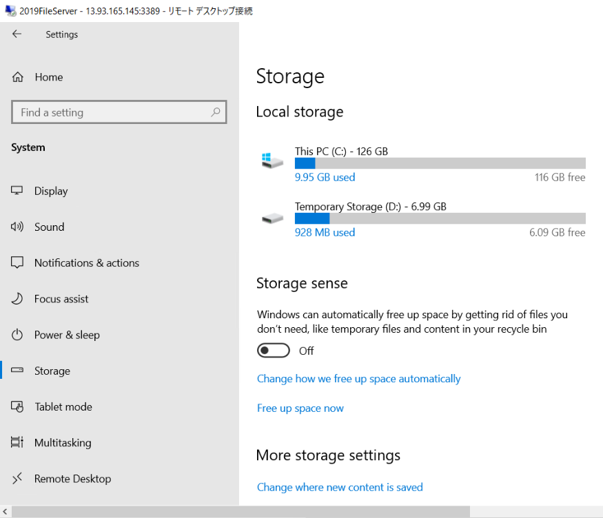
Task: Click the horizontal scrollbar at the bottom
Action: click(241, 512)
